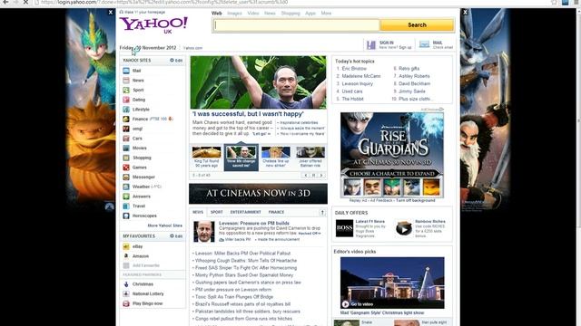
Task: Open the Play Bingo now icon
Action: [126, 303]
